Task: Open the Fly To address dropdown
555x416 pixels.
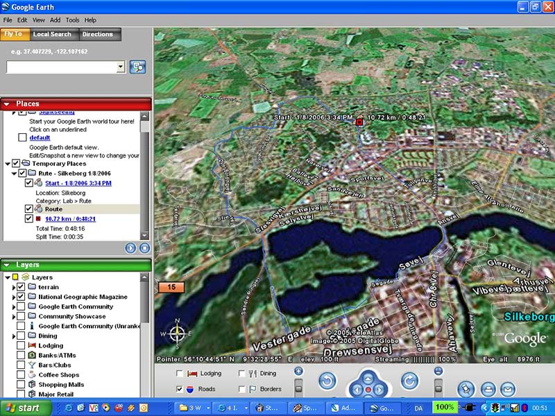Action: 121,67
